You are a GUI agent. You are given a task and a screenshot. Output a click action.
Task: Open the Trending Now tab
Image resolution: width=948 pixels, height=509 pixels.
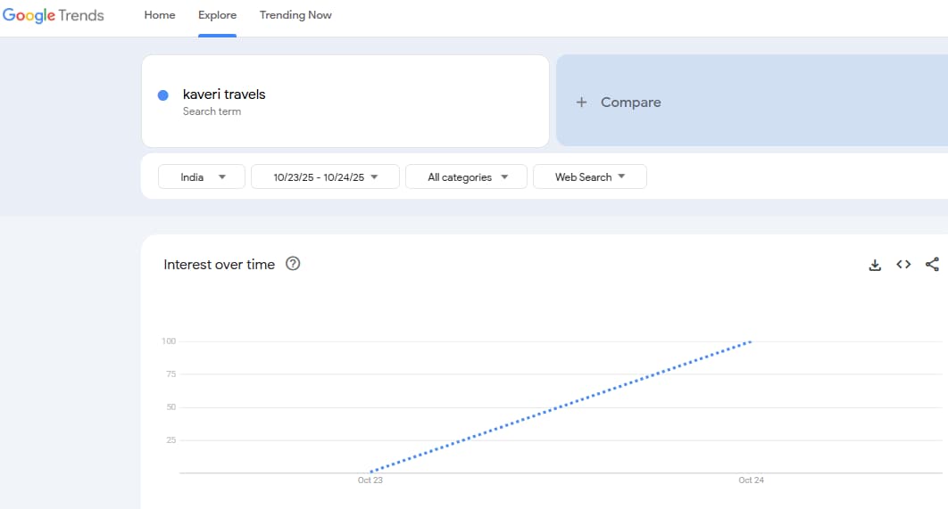(295, 15)
